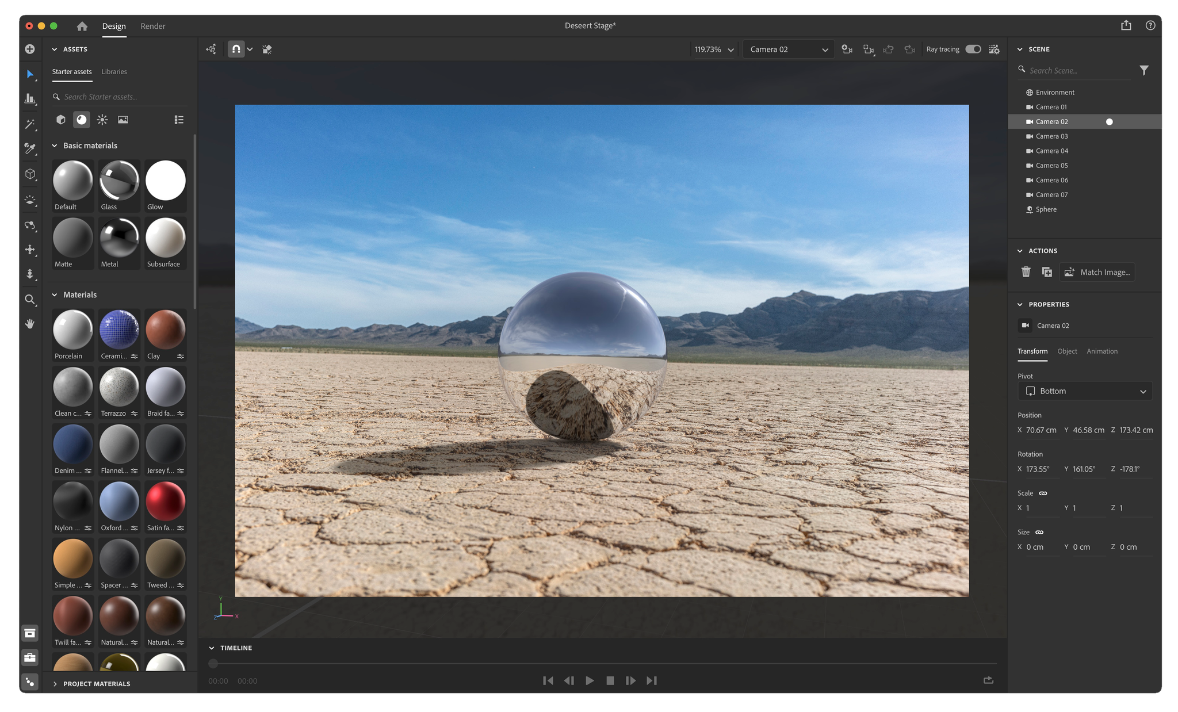This screenshot has height=712, width=1178.
Task: Open the Libraries tab
Action: (x=114, y=72)
